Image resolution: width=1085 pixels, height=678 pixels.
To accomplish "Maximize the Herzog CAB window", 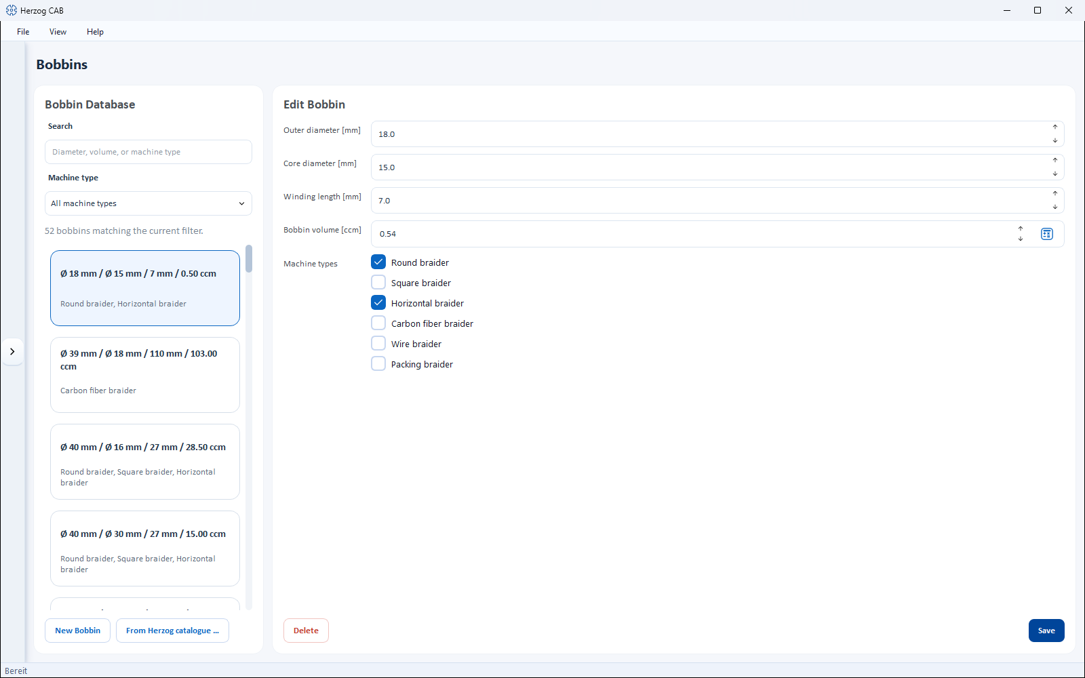I will [x=1038, y=10].
